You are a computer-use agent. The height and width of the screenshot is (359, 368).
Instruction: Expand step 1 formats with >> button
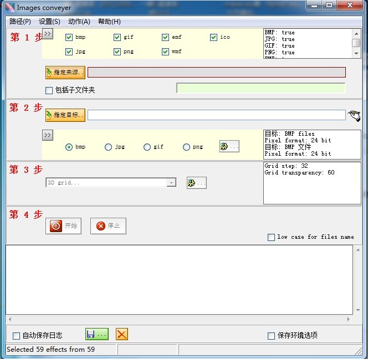click(48, 34)
